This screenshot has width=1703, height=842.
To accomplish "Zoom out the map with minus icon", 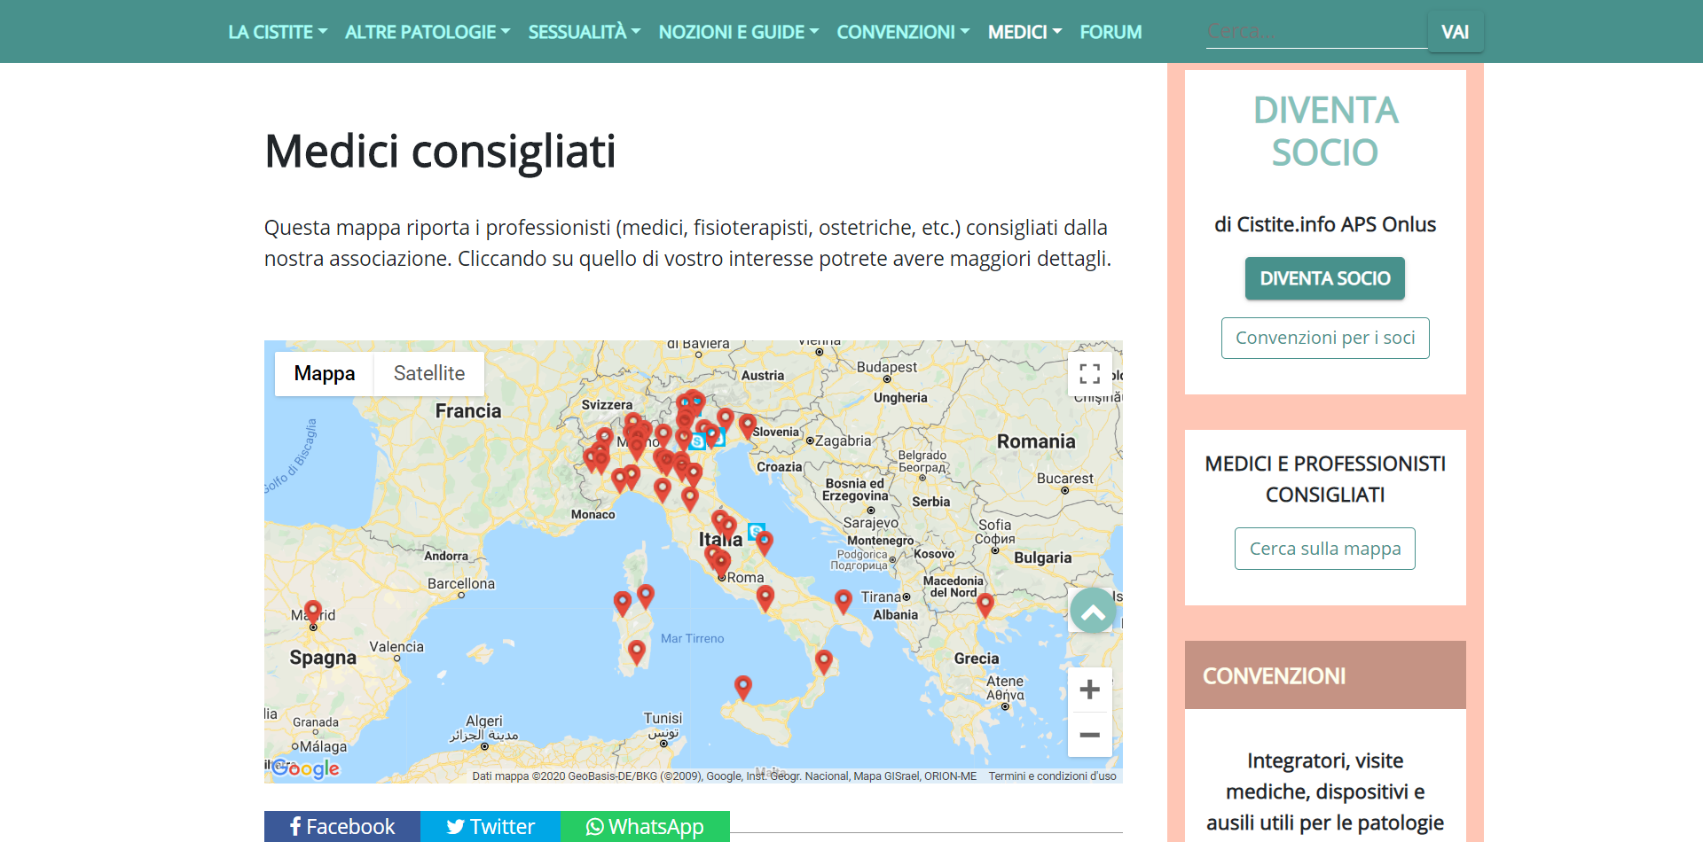I will point(1089,735).
